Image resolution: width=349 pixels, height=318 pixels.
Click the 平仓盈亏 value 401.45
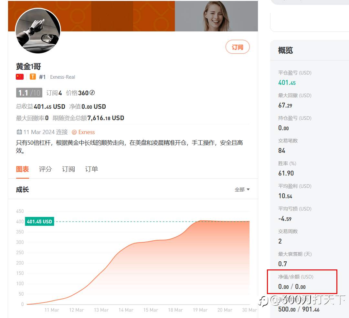point(287,83)
